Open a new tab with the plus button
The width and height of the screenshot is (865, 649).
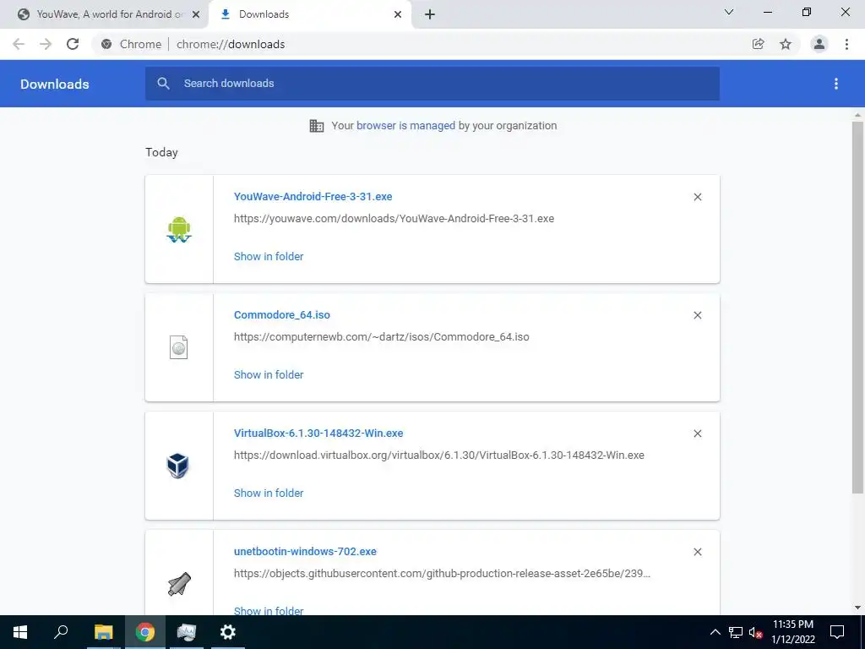pyautogui.click(x=430, y=14)
